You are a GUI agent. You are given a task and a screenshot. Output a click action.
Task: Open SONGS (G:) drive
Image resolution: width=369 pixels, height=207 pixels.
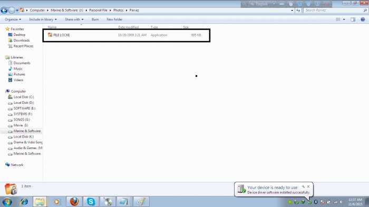(x=22, y=120)
